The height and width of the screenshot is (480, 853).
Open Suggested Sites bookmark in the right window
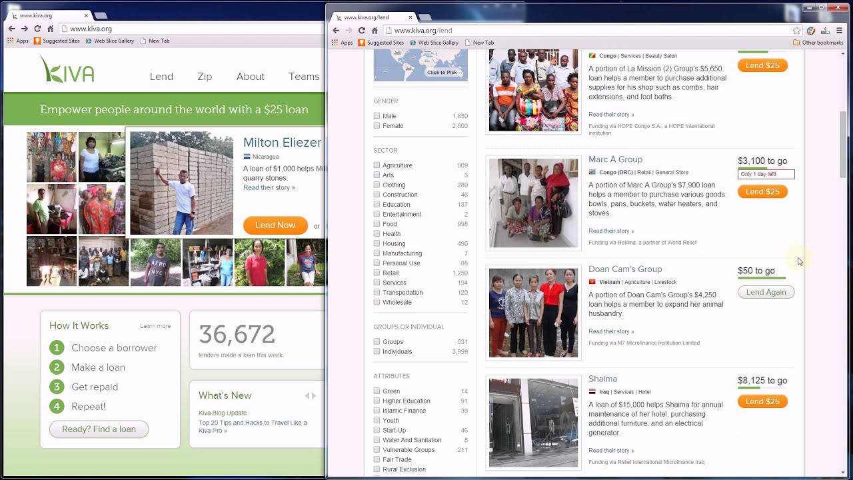pos(381,43)
